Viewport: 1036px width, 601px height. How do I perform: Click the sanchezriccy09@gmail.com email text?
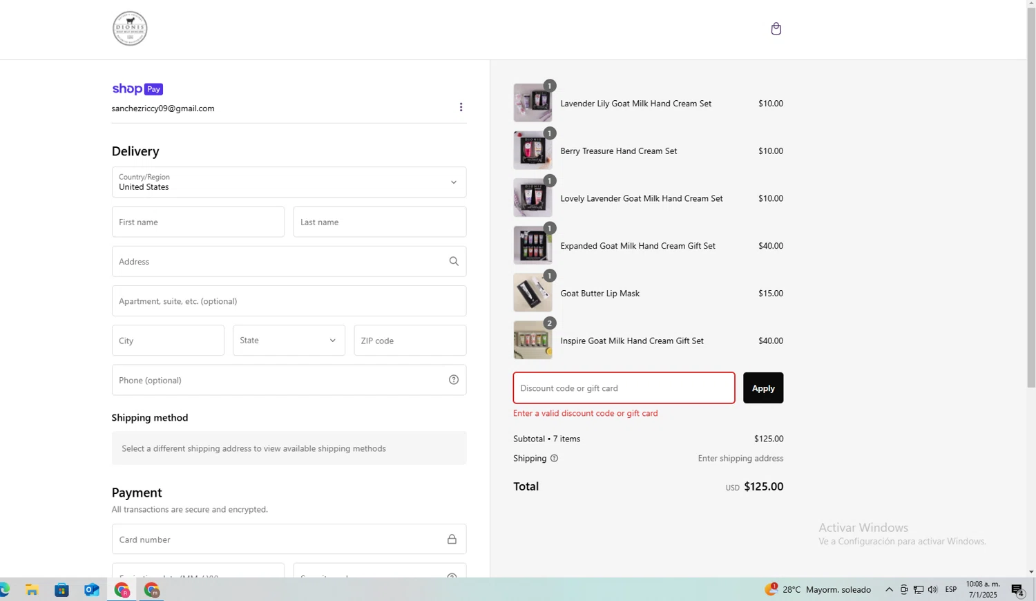163,108
